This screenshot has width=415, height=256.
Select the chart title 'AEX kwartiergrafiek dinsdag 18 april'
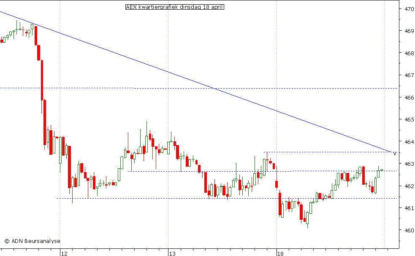(175, 7)
